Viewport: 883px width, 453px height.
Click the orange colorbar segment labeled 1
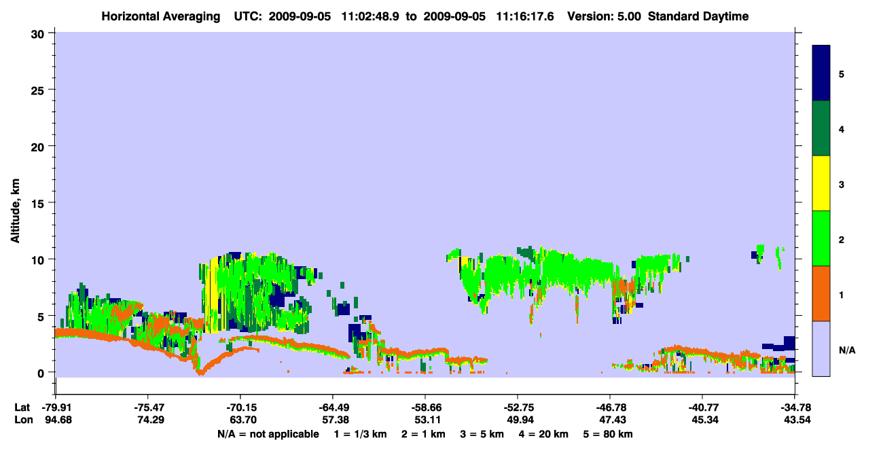(x=821, y=293)
